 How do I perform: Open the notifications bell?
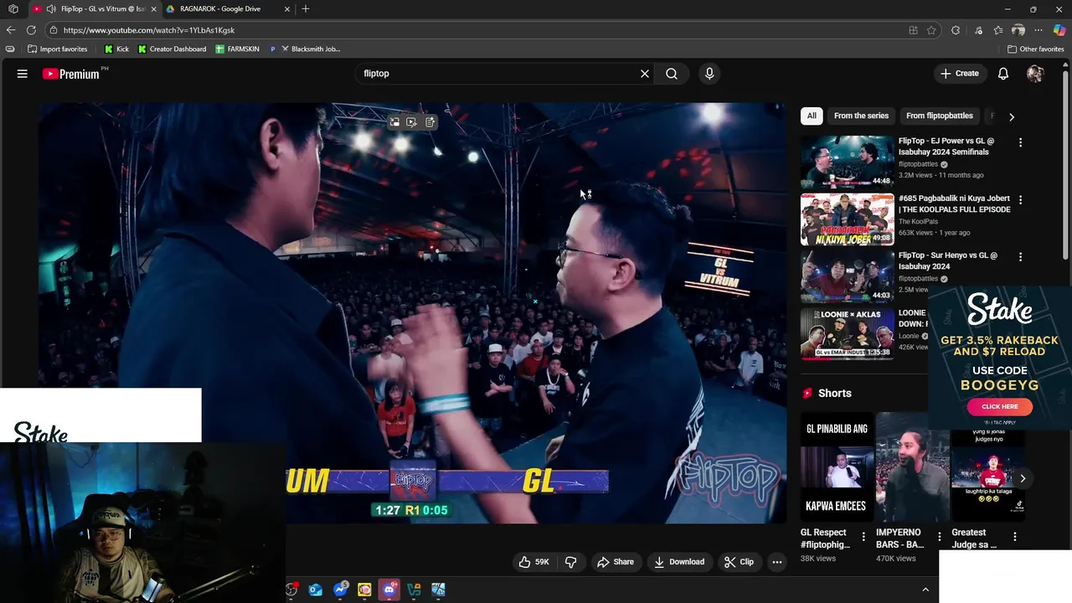(1003, 74)
